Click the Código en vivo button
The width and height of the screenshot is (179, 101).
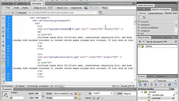point(40,8)
